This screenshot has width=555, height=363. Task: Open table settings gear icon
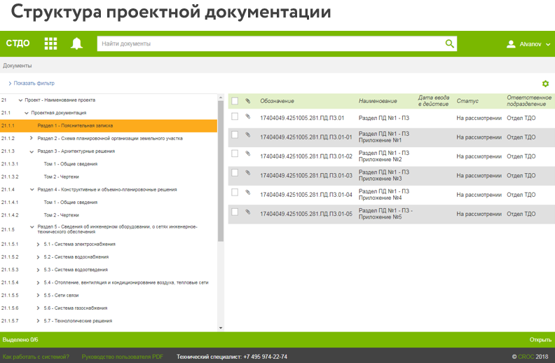[545, 83]
